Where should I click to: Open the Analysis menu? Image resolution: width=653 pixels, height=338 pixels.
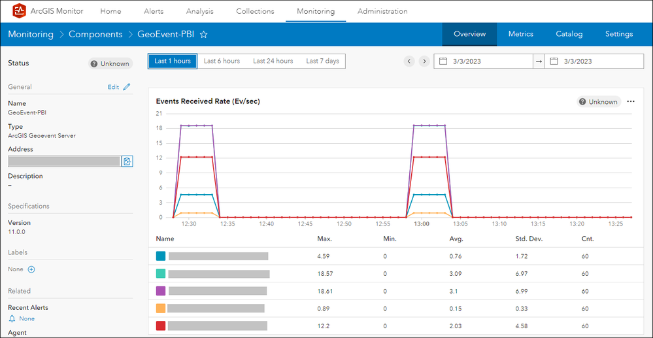click(200, 11)
